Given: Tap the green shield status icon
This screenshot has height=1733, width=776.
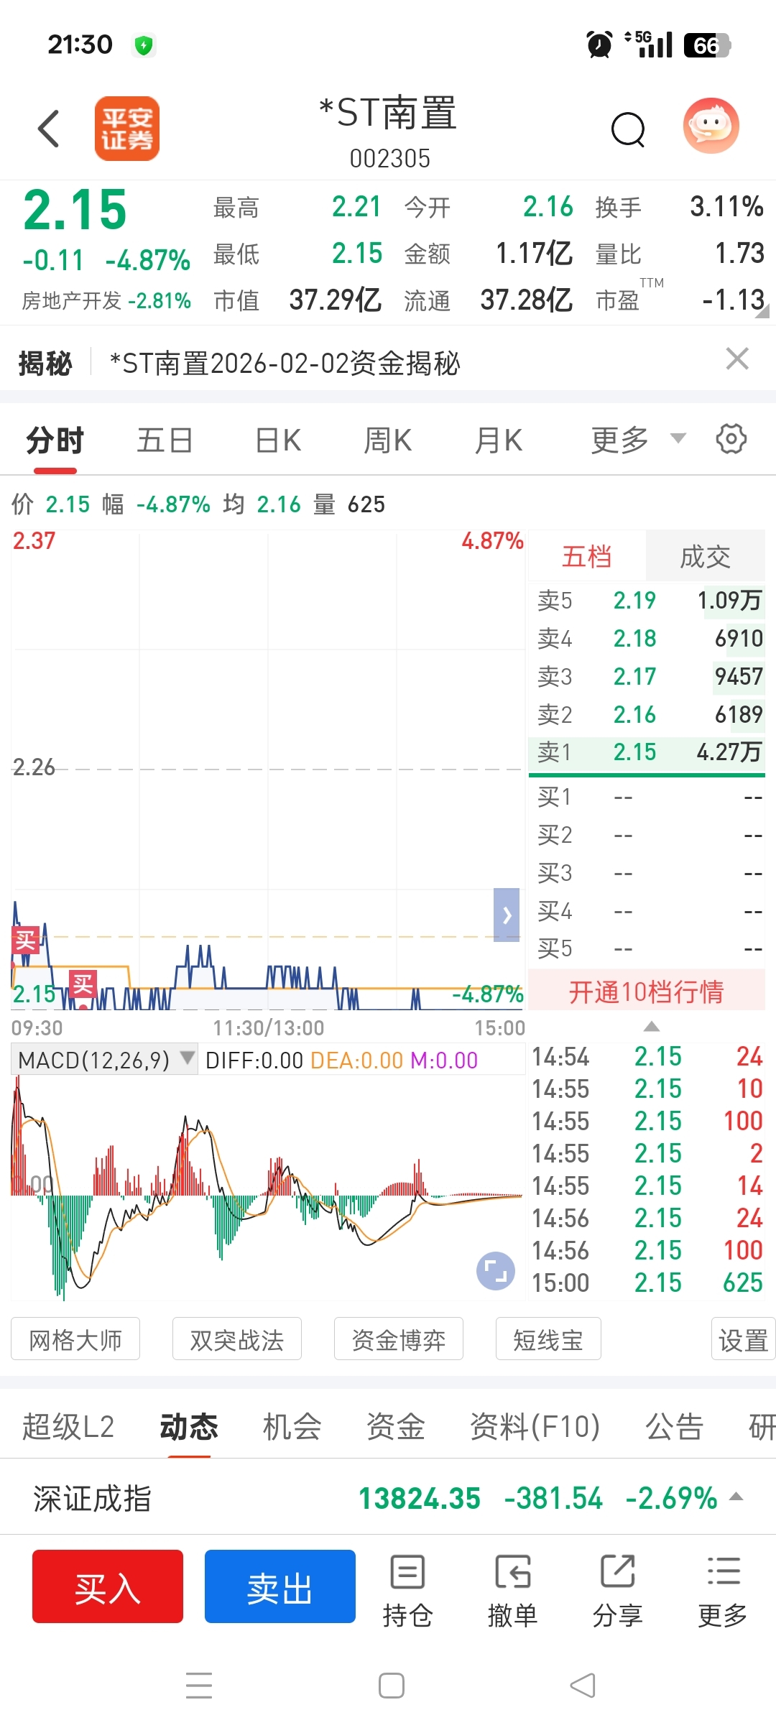Looking at the screenshot, I should 144,45.
